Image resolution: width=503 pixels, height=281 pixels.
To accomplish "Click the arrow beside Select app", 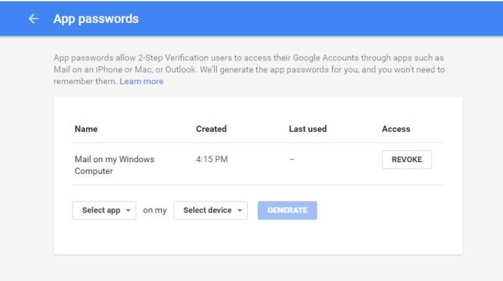I will [128, 211].
